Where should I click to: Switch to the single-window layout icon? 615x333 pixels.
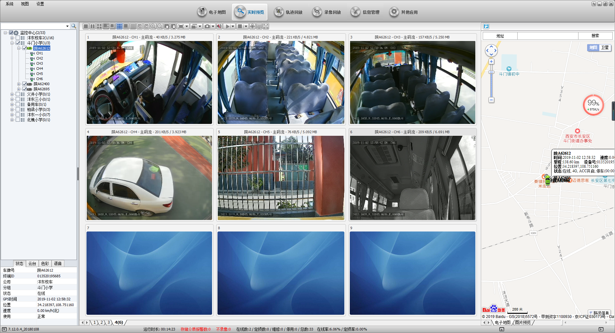coord(86,26)
